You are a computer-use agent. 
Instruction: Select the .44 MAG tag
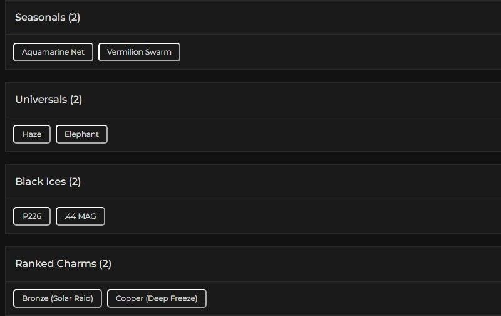(80, 216)
